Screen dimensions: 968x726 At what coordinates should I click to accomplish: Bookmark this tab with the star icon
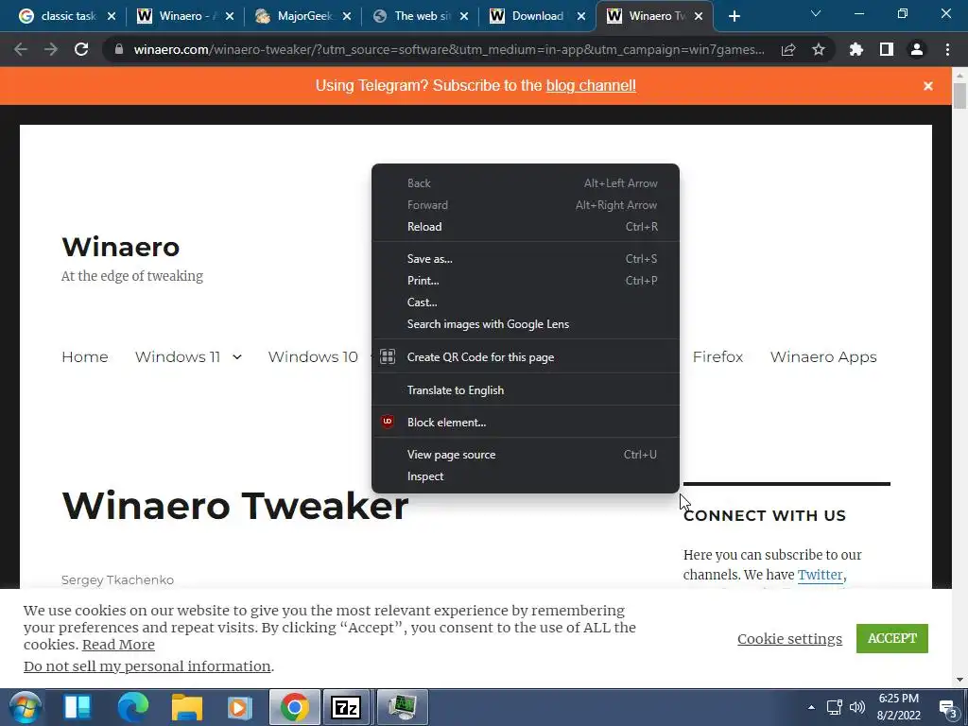(x=819, y=49)
